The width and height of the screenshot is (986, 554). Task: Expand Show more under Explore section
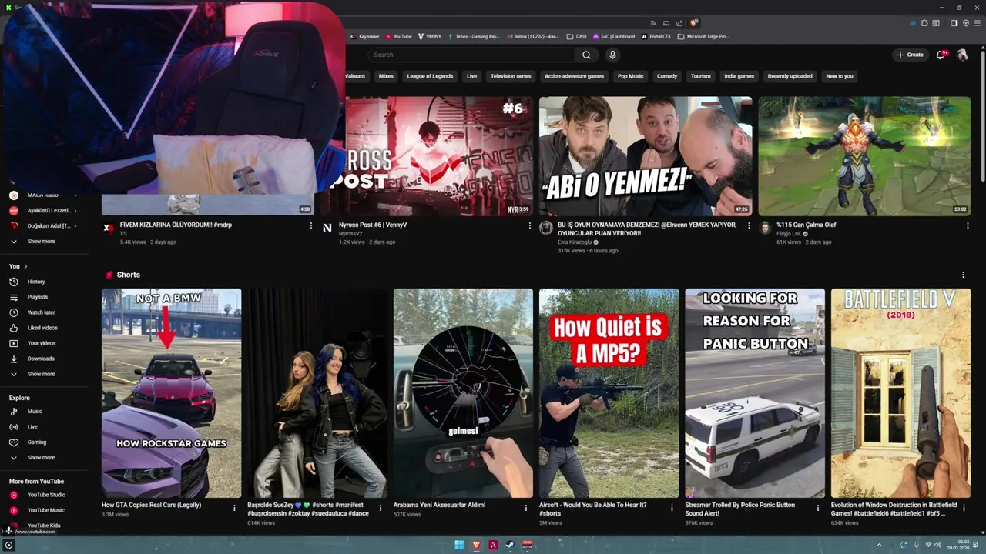[45, 458]
